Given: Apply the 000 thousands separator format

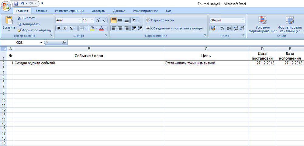Looking at the screenshot, I should 229,28.
